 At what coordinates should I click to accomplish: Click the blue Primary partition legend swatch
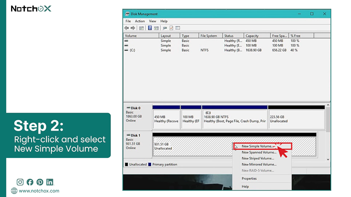[150, 164]
